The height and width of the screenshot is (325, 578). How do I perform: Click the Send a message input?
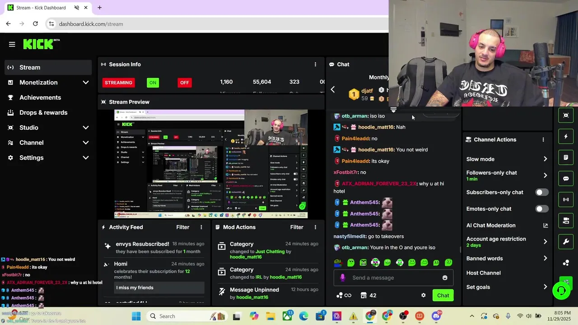click(393, 278)
